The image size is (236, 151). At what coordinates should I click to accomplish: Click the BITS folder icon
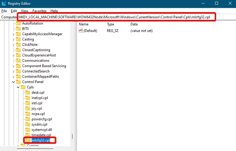tap(18, 29)
